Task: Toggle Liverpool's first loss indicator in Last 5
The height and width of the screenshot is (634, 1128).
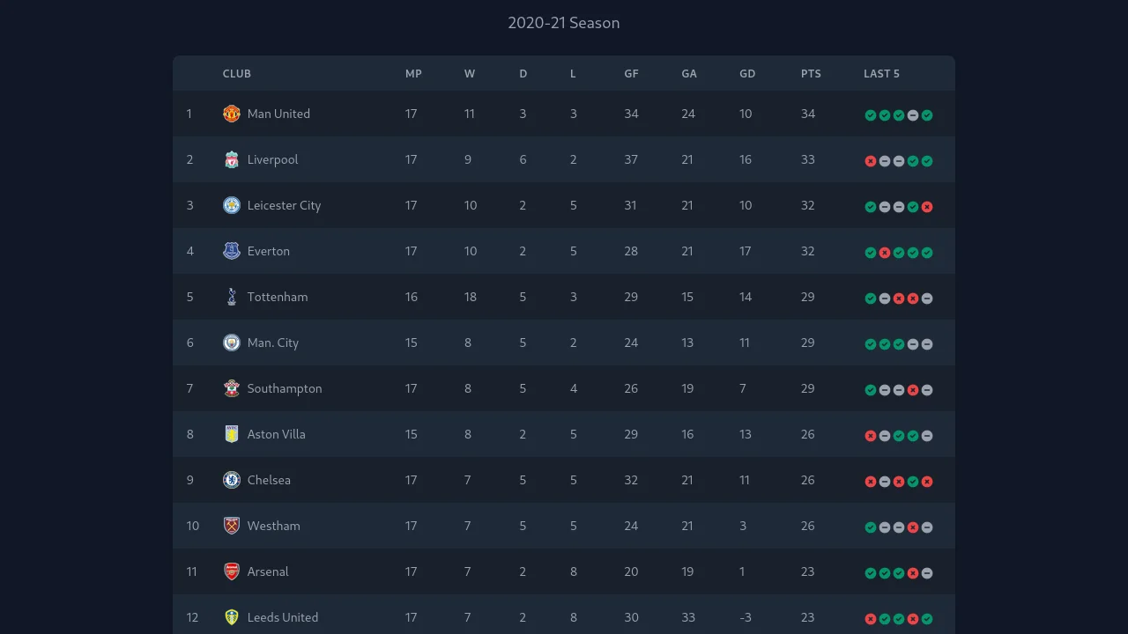Action: coord(872,161)
